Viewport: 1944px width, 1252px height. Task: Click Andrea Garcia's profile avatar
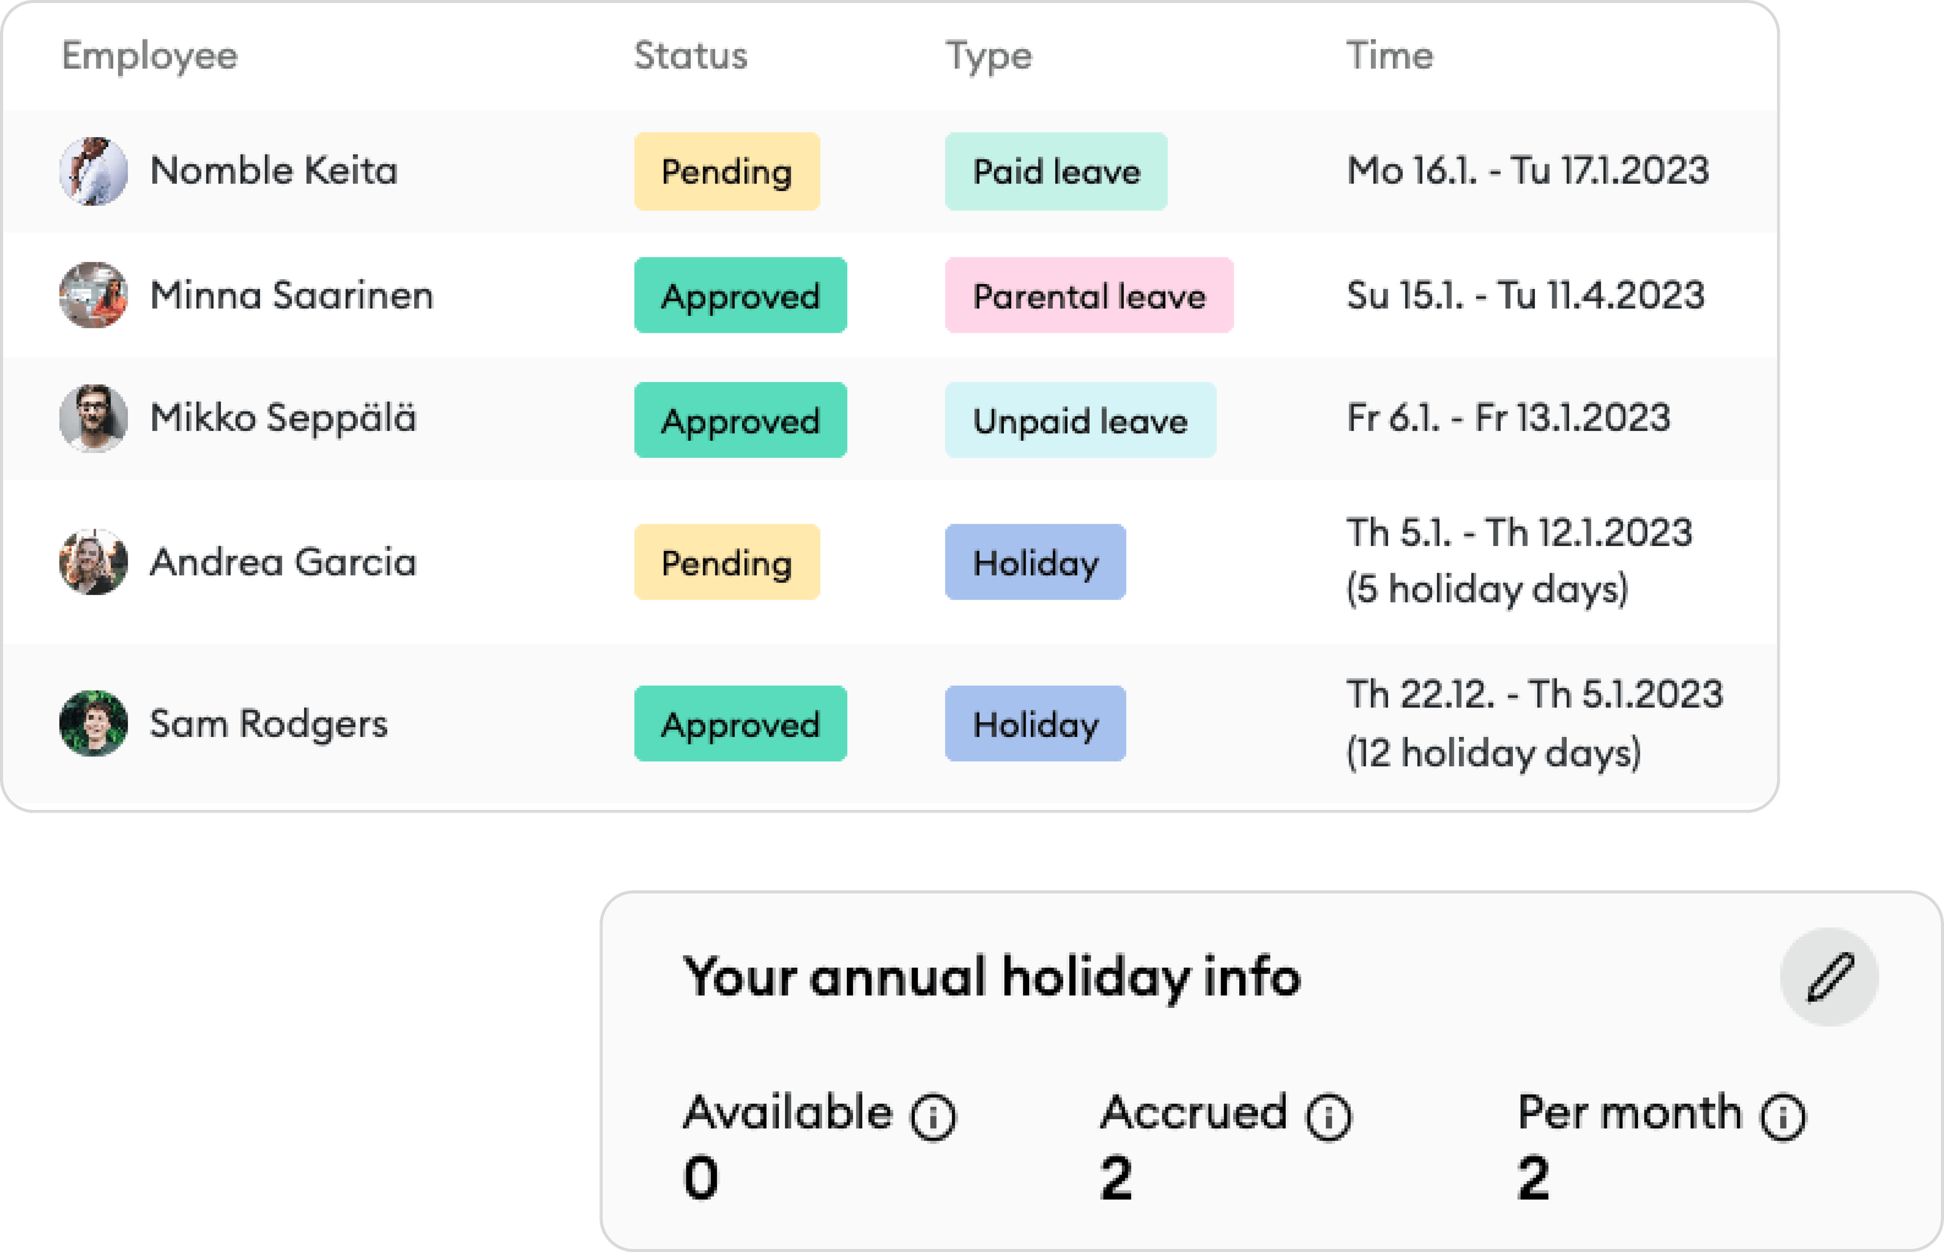pyautogui.click(x=94, y=562)
